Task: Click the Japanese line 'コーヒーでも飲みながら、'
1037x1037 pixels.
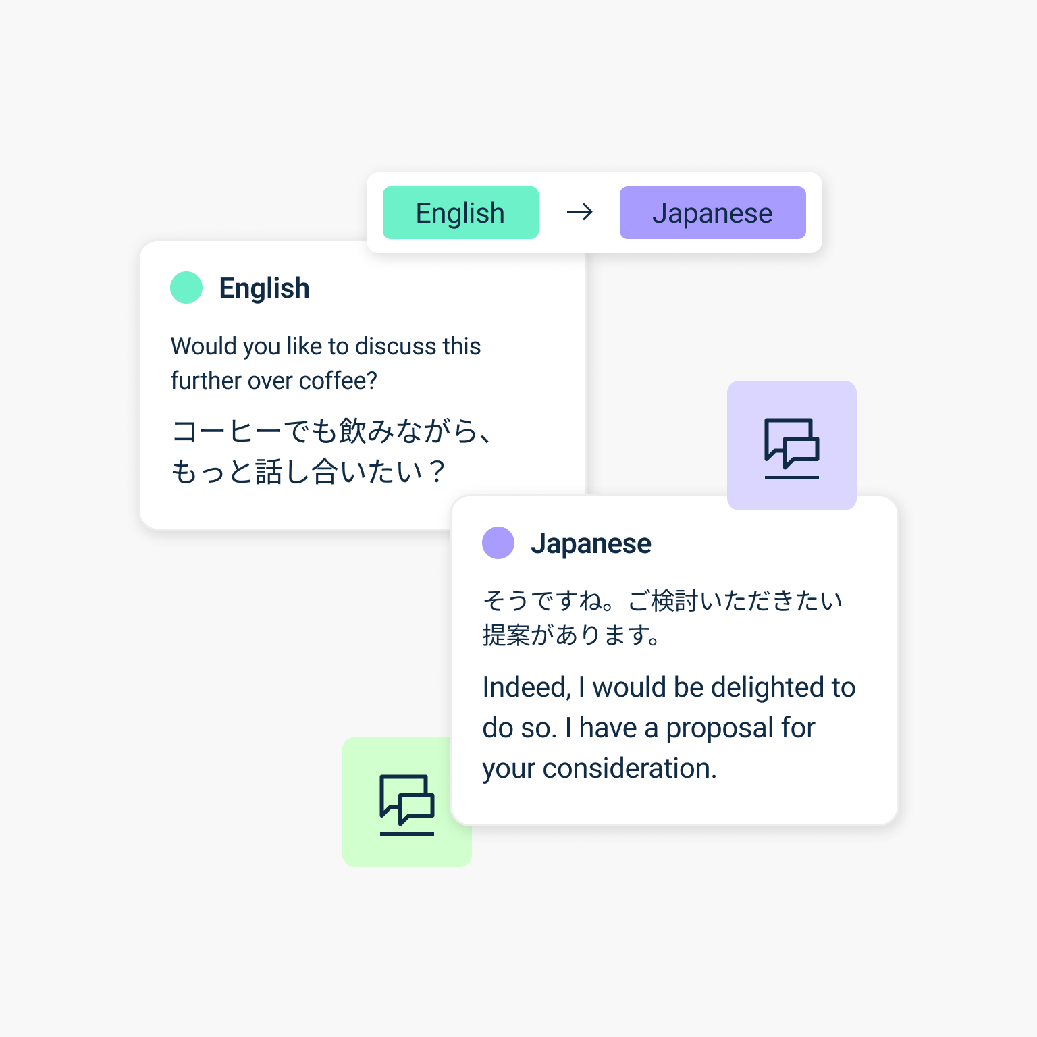Action: [x=332, y=431]
